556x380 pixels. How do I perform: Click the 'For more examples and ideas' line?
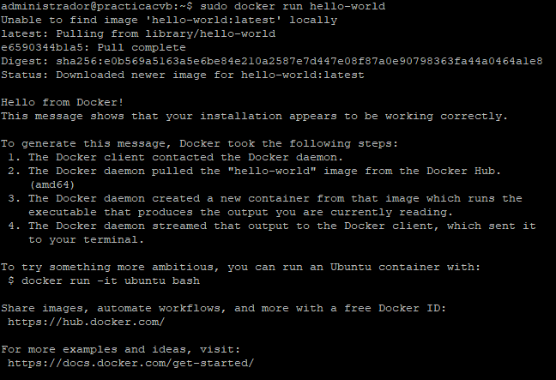tap(121, 349)
